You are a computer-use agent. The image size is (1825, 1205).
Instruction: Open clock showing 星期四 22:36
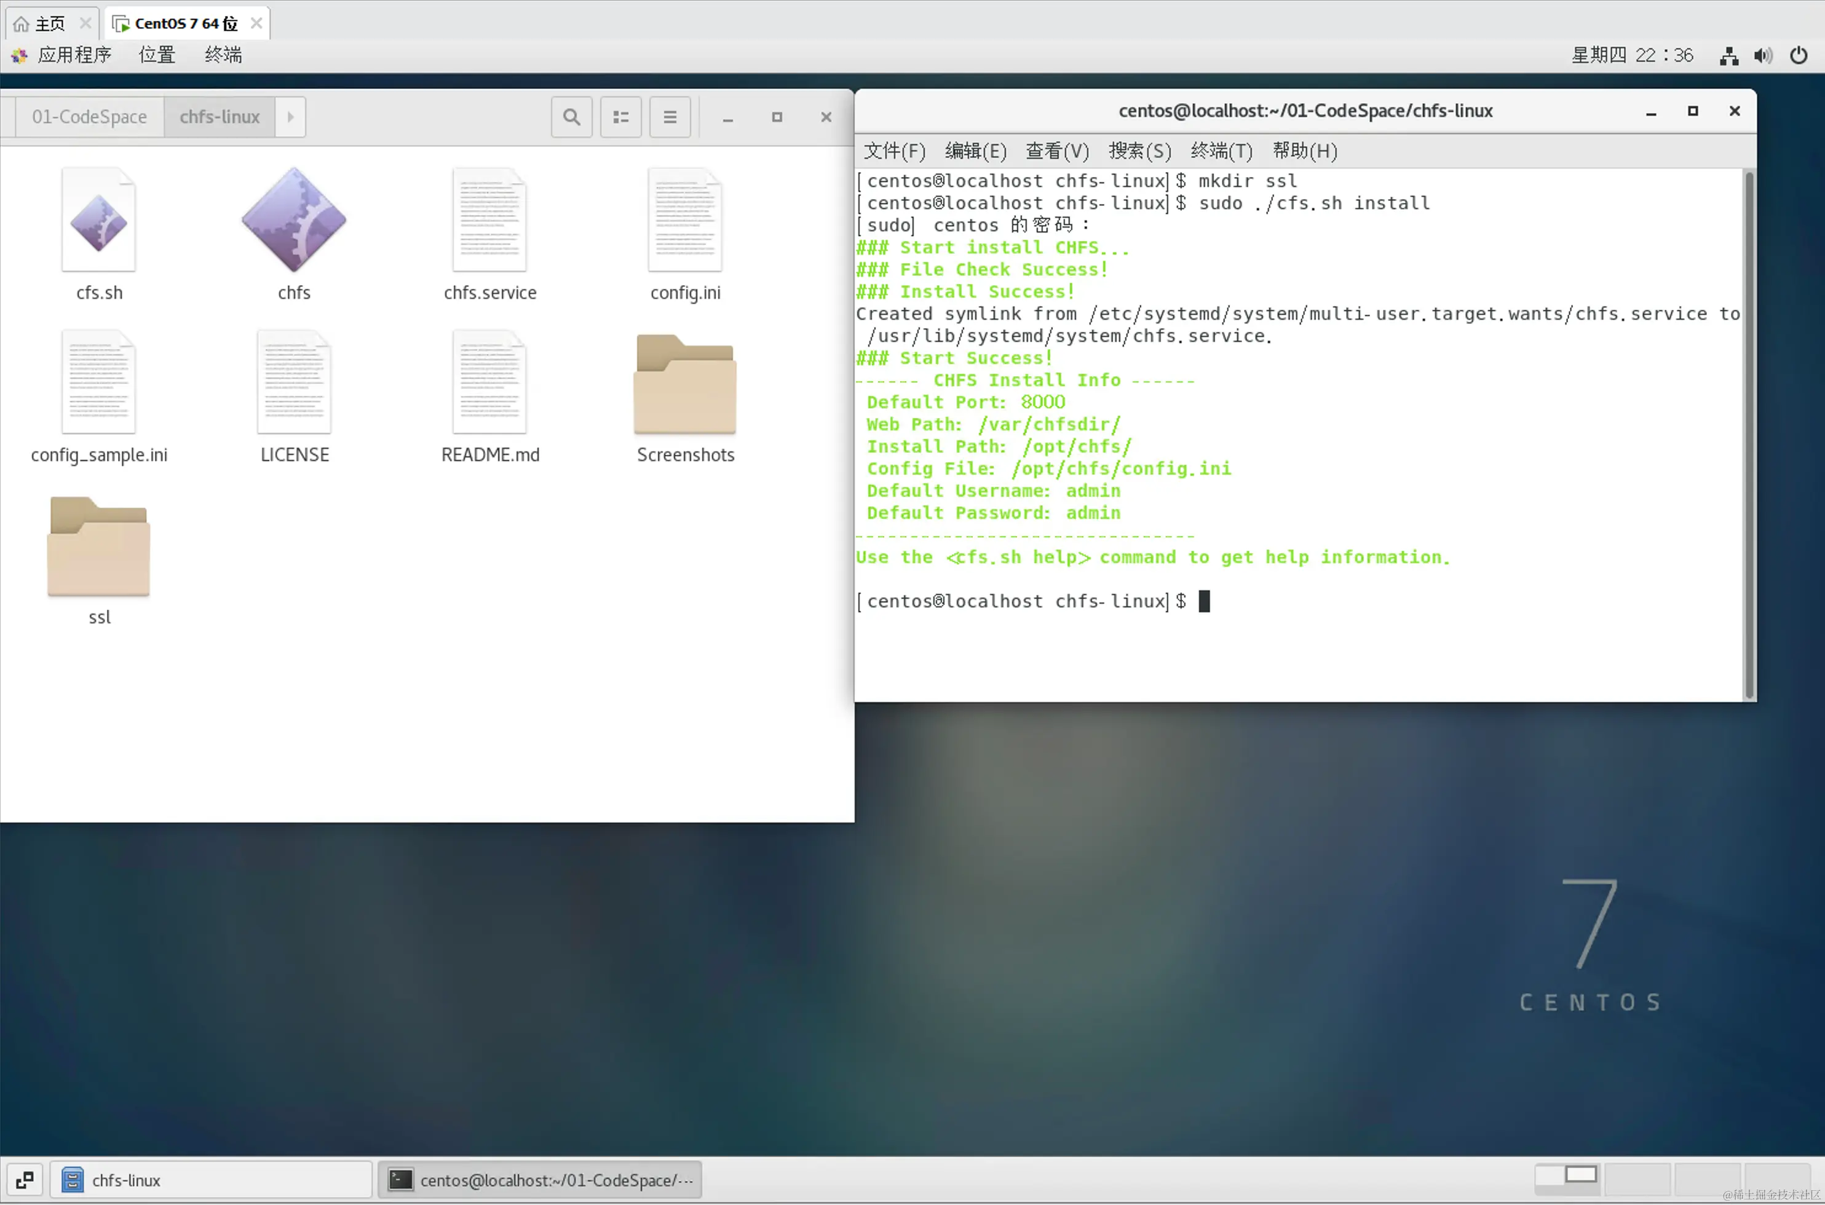tap(1632, 55)
